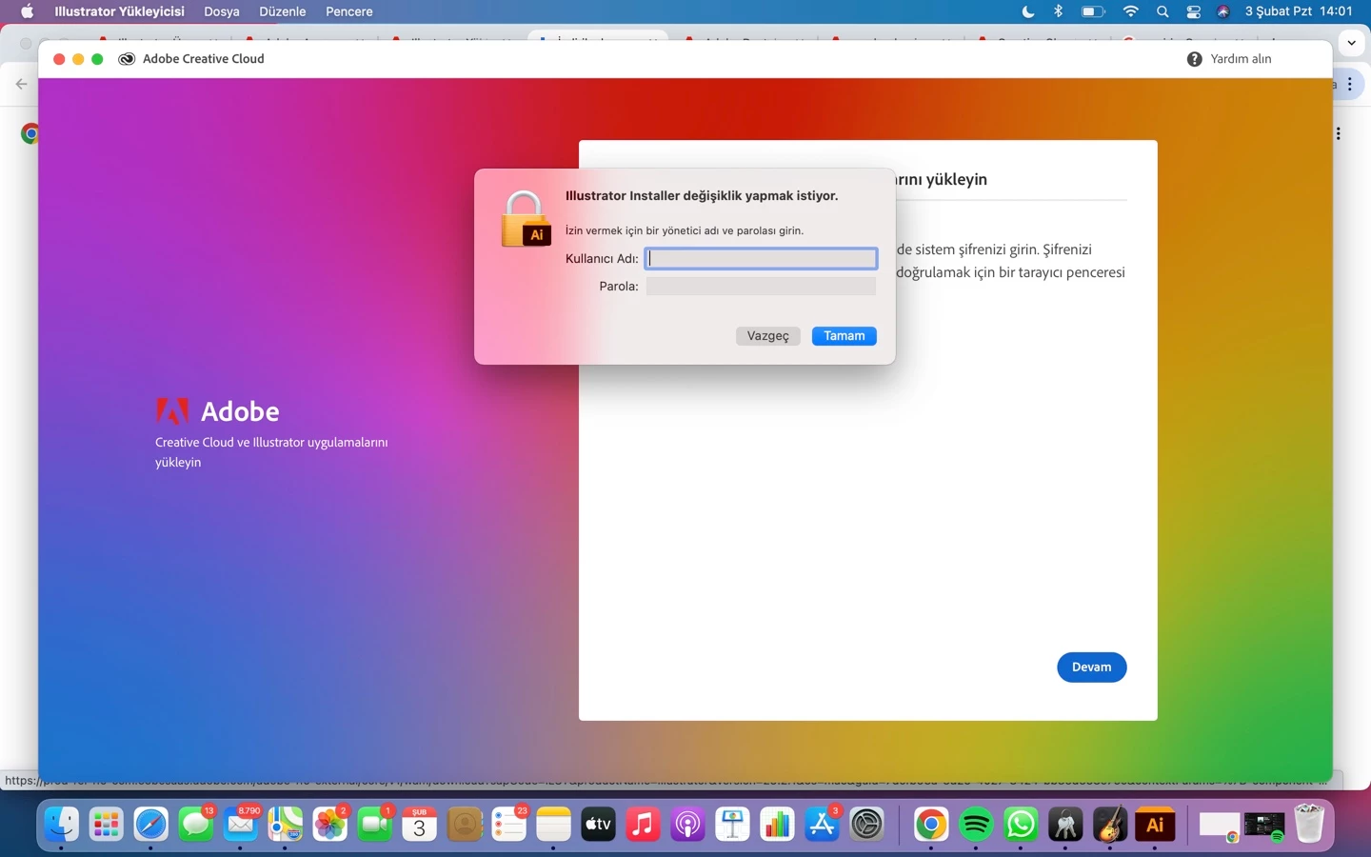Screen dimensions: 1371x857
Task: Open Reminders from the Dock
Action: point(509,825)
